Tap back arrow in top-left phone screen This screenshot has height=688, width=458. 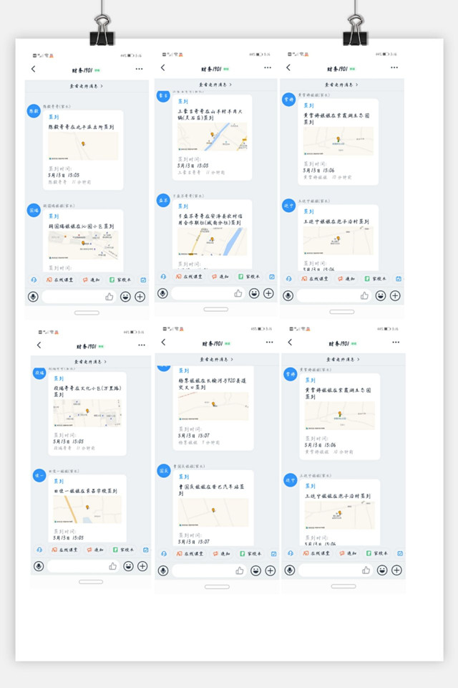point(34,69)
